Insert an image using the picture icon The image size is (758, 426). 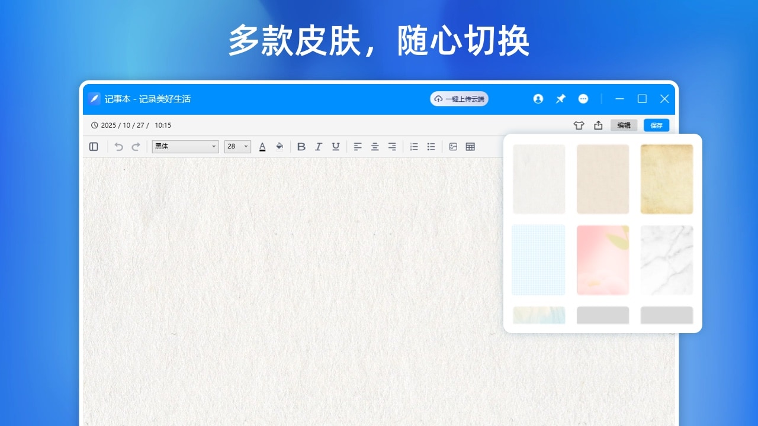pyautogui.click(x=453, y=146)
